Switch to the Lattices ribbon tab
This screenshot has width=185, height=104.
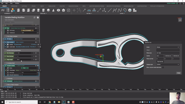point(24,6)
